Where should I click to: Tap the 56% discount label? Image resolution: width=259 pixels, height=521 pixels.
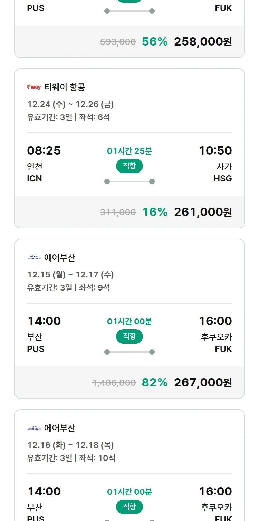click(x=154, y=42)
